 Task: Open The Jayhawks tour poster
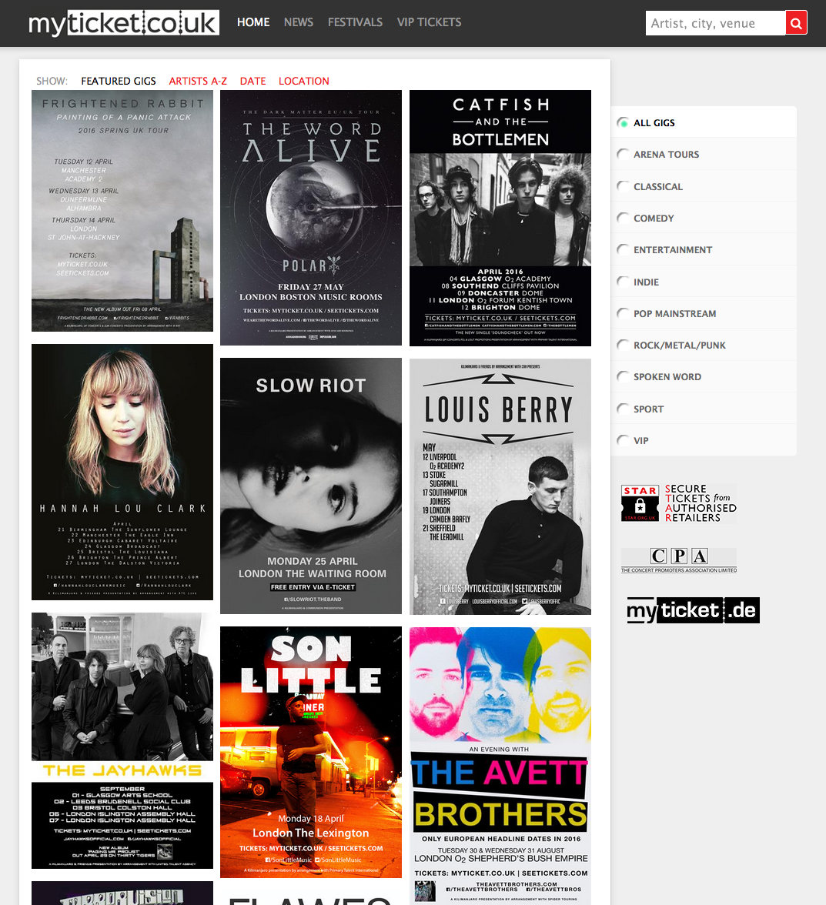pyautogui.click(x=122, y=740)
